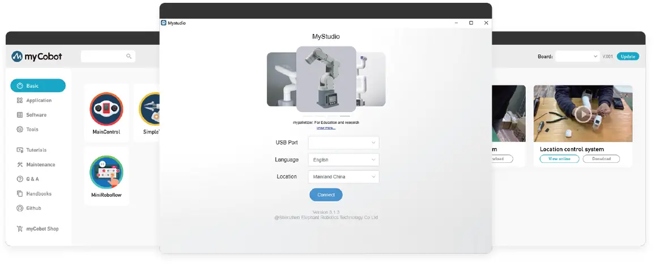Screen dimensions: 664x267
Task: Click the partially hidden download button on left video card
Action: (502, 159)
